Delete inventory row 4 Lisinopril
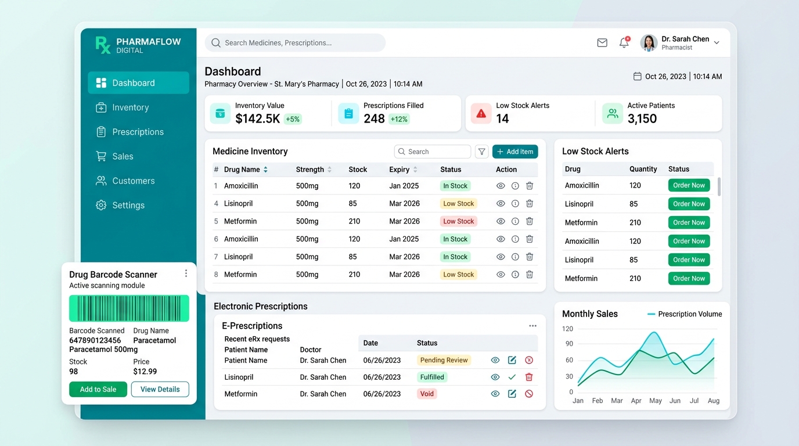 coord(530,204)
